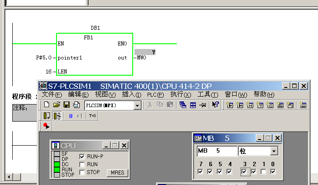This screenshot has height=185, width=318.
Task: Click the Copy icon in PLCSIM toolbar
Action: coord(160,105)
